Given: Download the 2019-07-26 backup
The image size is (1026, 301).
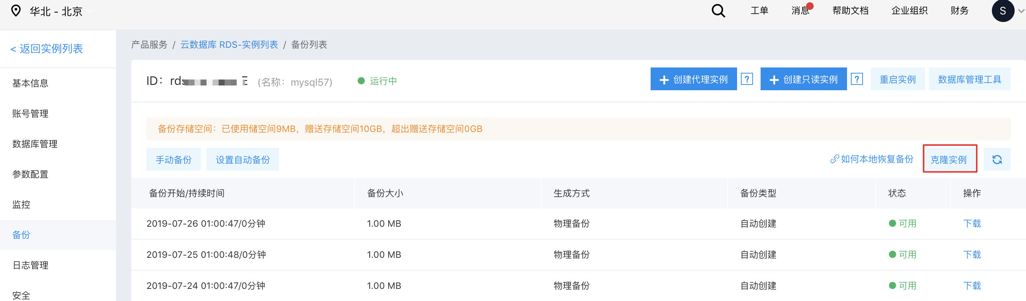Looking at the screenshot, I should [972, 223].
